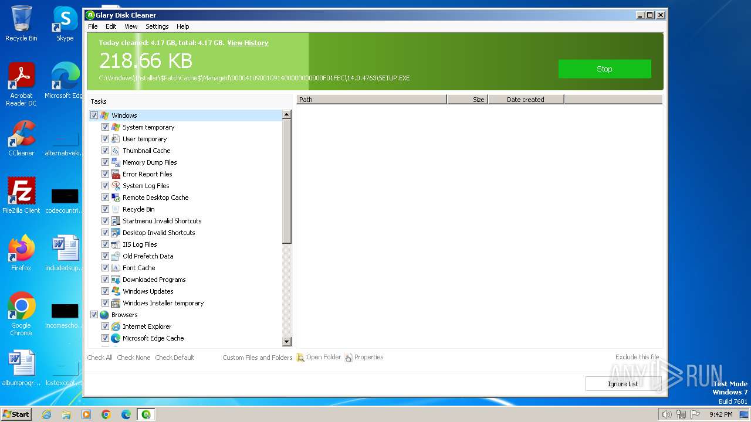The width and height of the screenshot is (751, 422).
Task: Click Check Default link
Action: point(175,358)
